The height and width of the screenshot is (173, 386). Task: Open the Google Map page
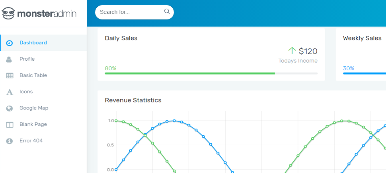[x=43, y=108]
